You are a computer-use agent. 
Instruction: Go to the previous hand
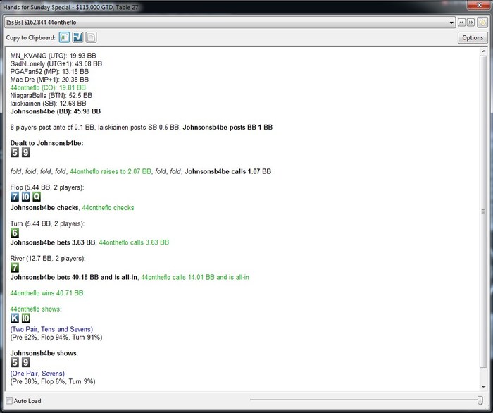[461, 23]
